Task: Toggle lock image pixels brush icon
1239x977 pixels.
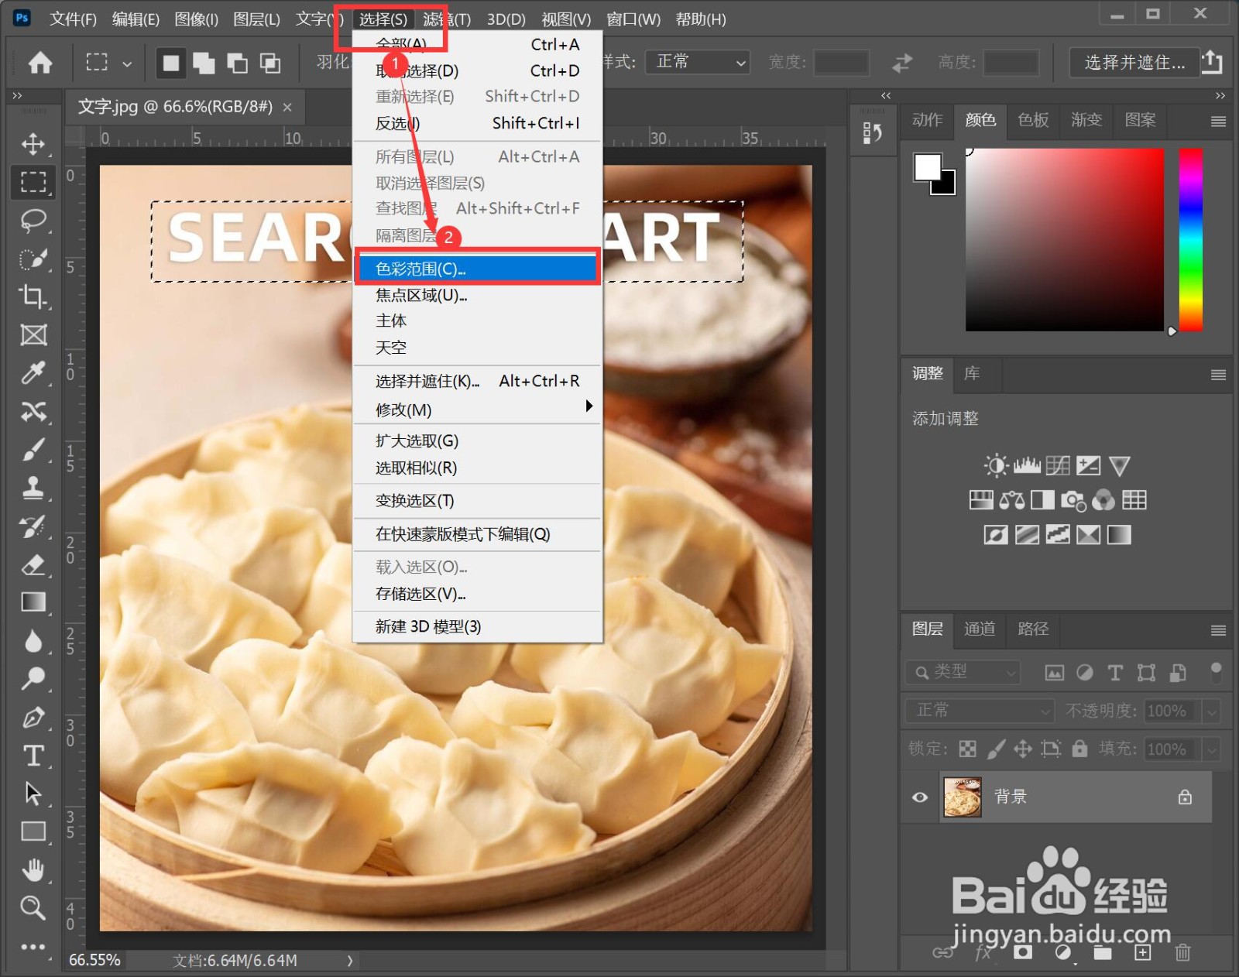Action: tap(996, 749)
